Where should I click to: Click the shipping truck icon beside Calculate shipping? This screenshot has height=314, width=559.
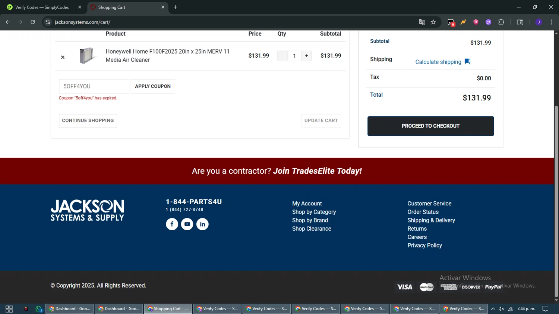[467, 61]
